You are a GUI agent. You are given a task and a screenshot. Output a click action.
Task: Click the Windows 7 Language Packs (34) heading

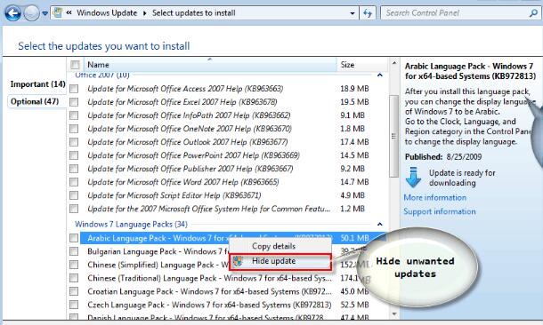131,225
